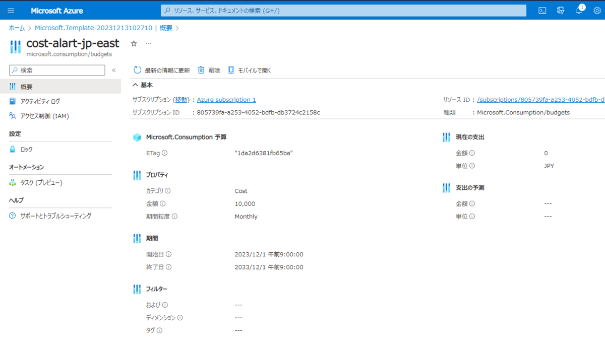The width and height of the screenshot is (605, 350).
Task: Select the subscription ID value 805739fa-a253-4052-bdfb-db3724c2158c
Action: point(258,112)
